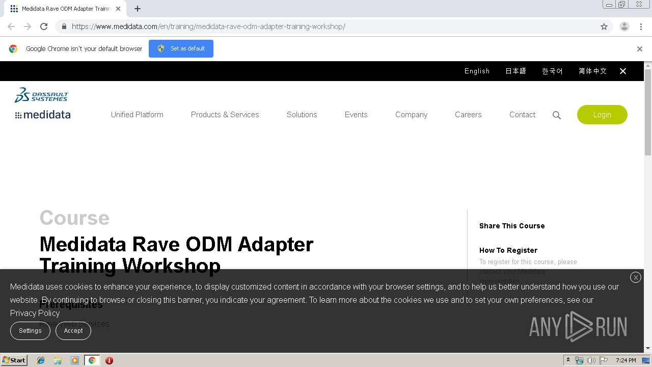Open Chrome three-dot menu

click(641, 27)
